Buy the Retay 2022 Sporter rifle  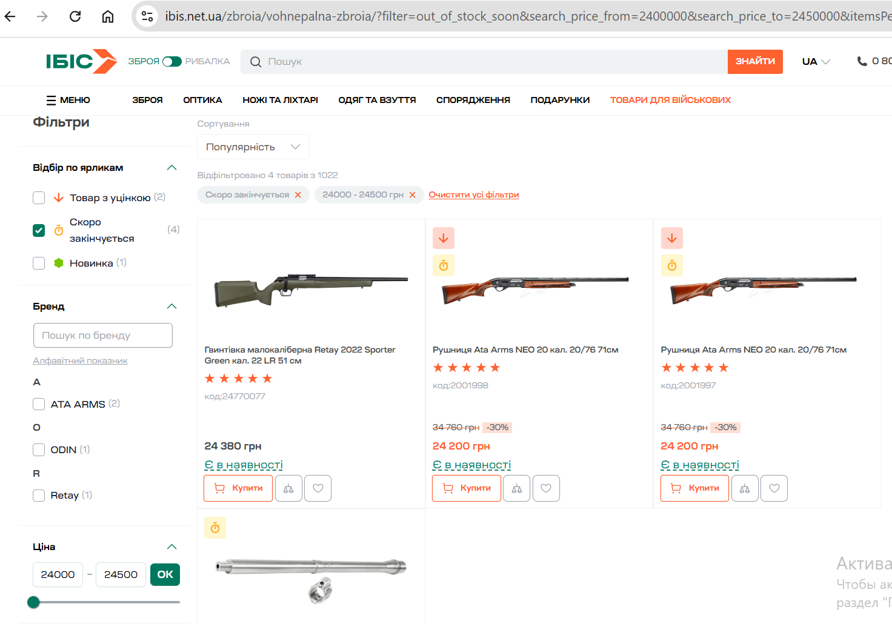[x=238, y=488]
